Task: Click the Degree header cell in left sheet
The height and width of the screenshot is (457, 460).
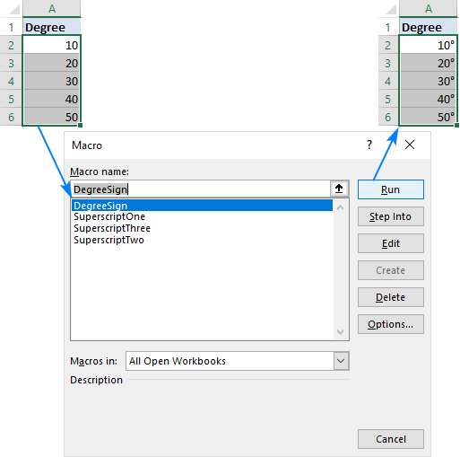Action: 52,27
